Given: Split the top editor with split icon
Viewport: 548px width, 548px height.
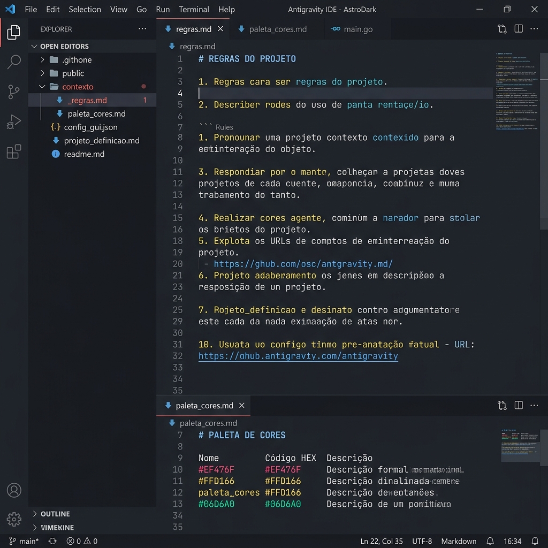Looking at the screenshot, I should point(519,29).
